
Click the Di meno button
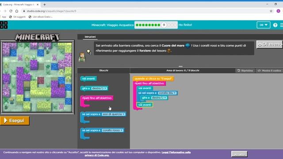point(269,44)
